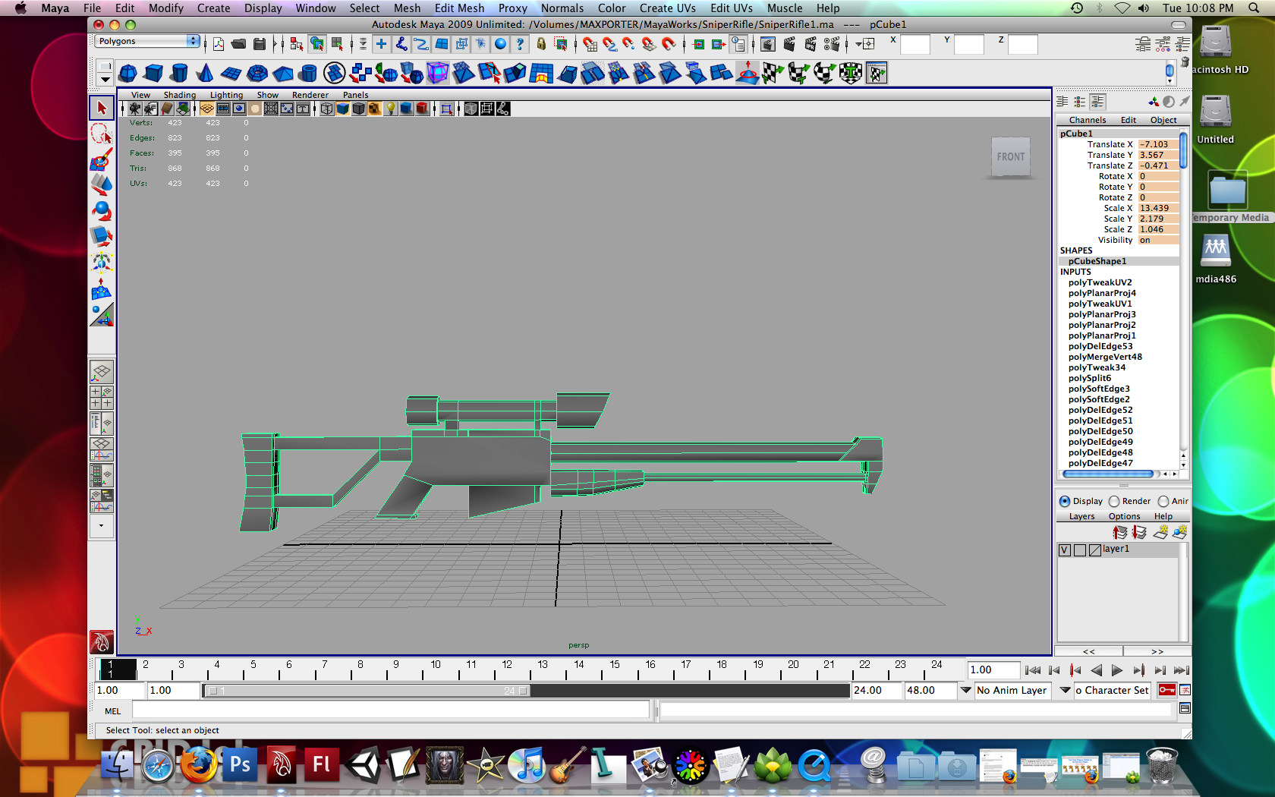
Task: Click the padlock lock selection icon
Action: pos(541,44)
